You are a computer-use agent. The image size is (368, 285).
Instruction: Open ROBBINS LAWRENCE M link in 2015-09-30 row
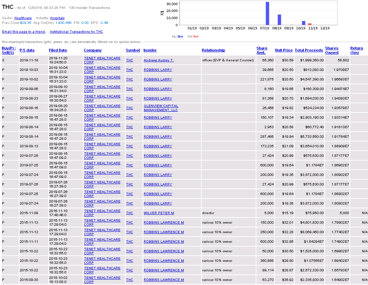point(164,280)
